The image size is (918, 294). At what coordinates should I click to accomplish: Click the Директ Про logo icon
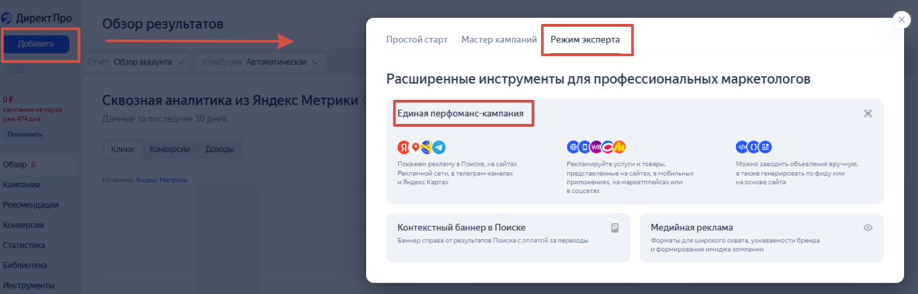[7, 18]
